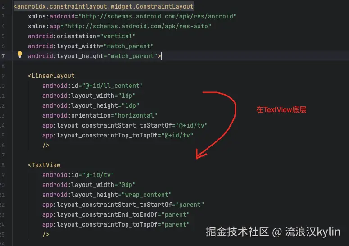Click the LinearLayout self-closing "/>" tag
Screen dimensions: 349x246
pyautogui.click(x=46, y=145)
